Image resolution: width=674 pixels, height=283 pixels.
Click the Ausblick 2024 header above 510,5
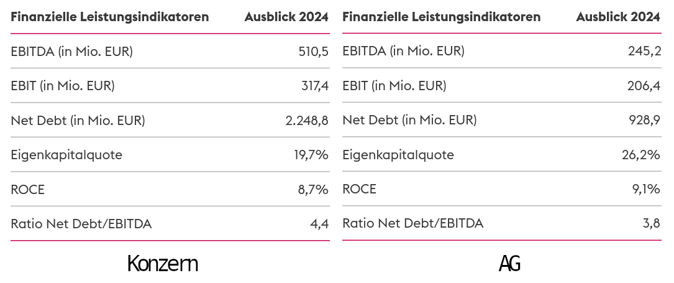click(286, 17)
